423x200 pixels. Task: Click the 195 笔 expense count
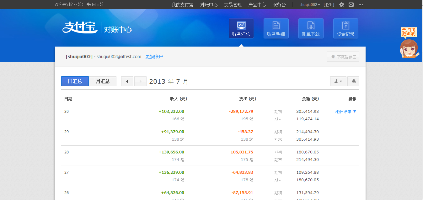click(x=247, y=119)
